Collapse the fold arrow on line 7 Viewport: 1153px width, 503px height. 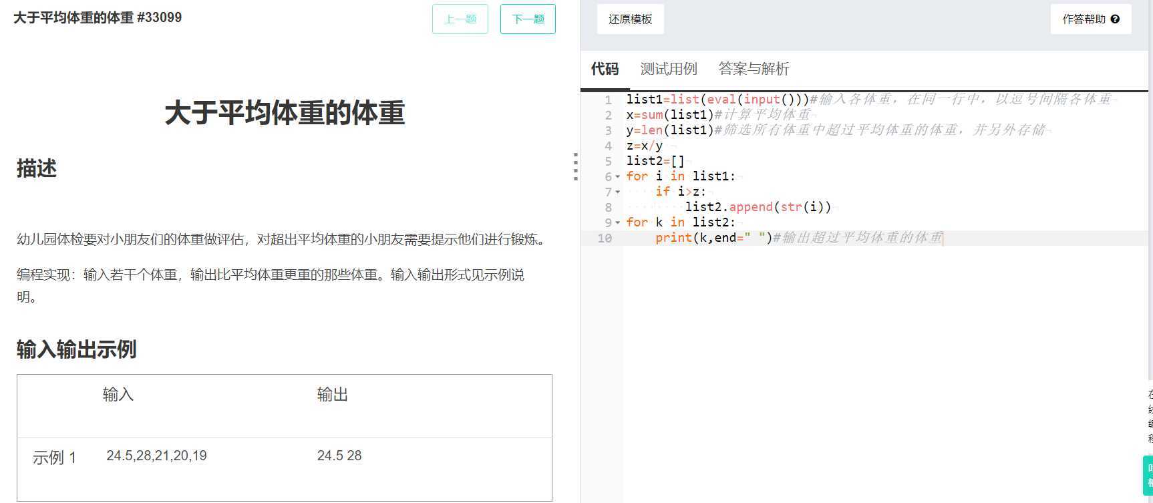coord(617,192)
